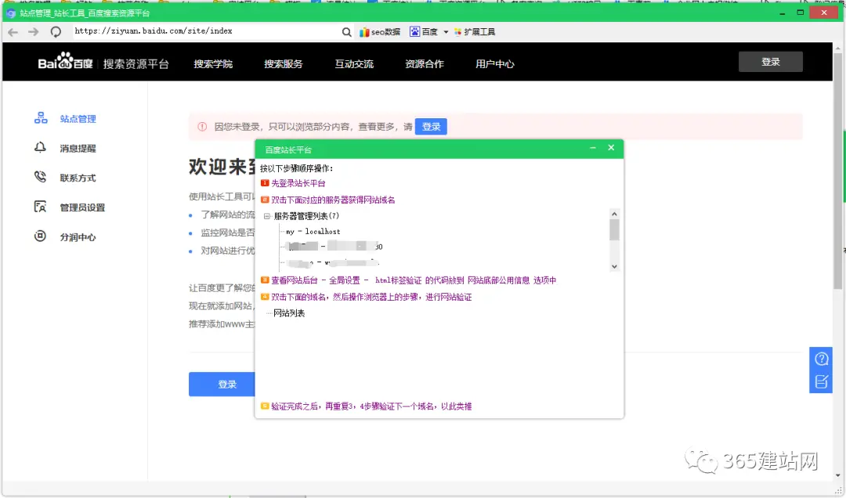
Task: Open the 搜索服务 menu
Action: tap(284, 64)
